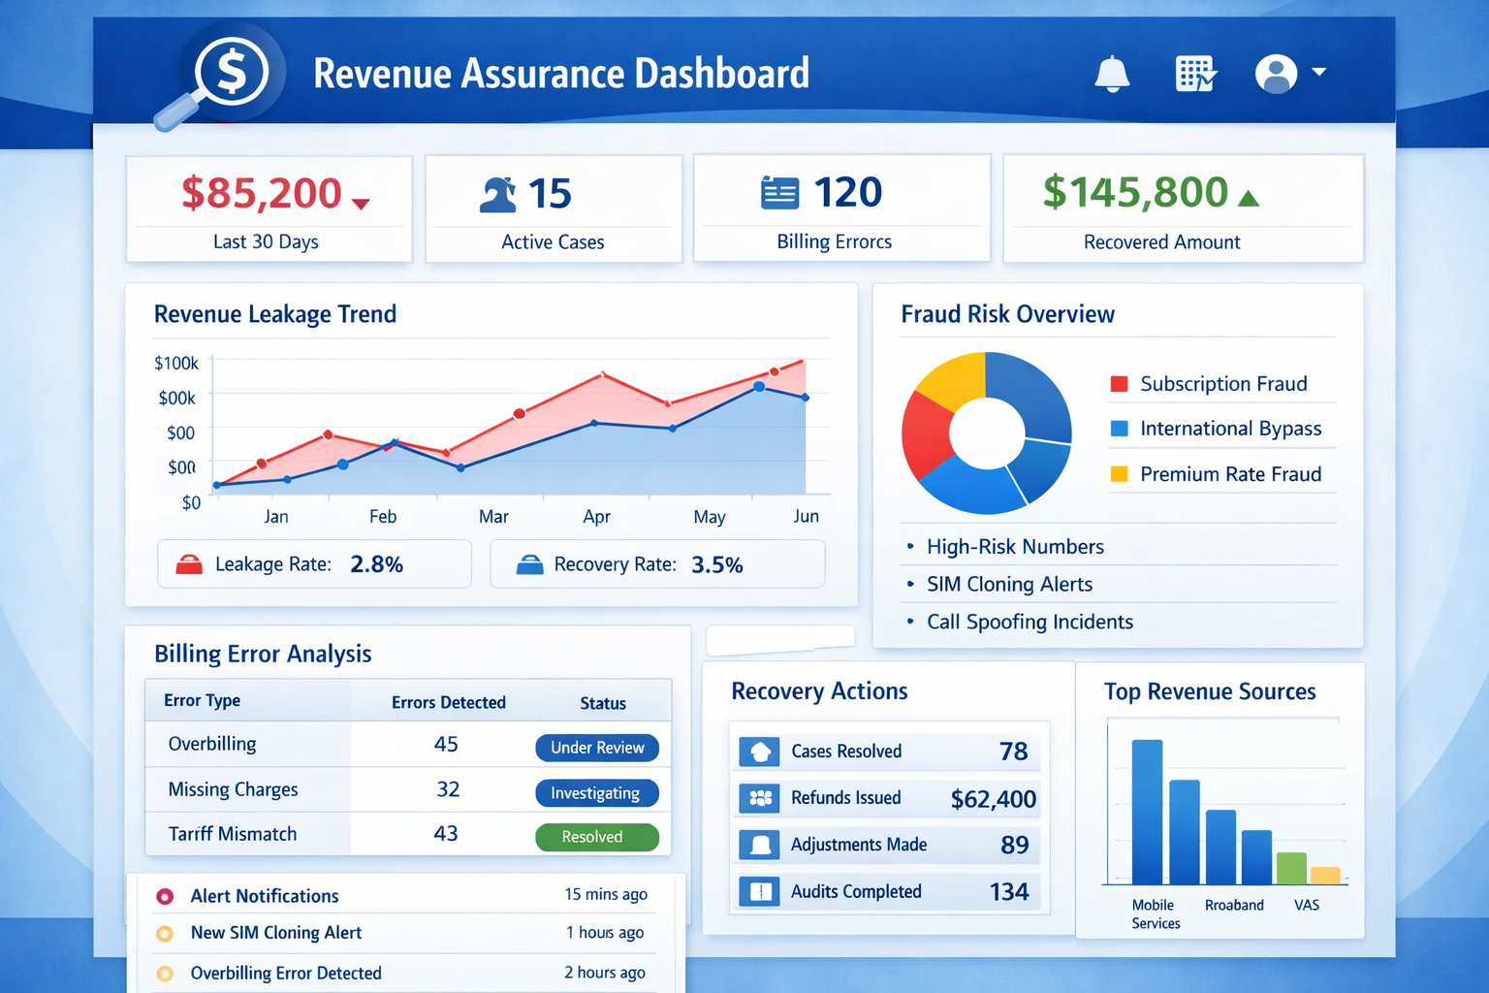The width and height of the screenshot is (1489, 993).
Task: Open the calendar checklist icon in header
Action: (x=1195, y=74)
